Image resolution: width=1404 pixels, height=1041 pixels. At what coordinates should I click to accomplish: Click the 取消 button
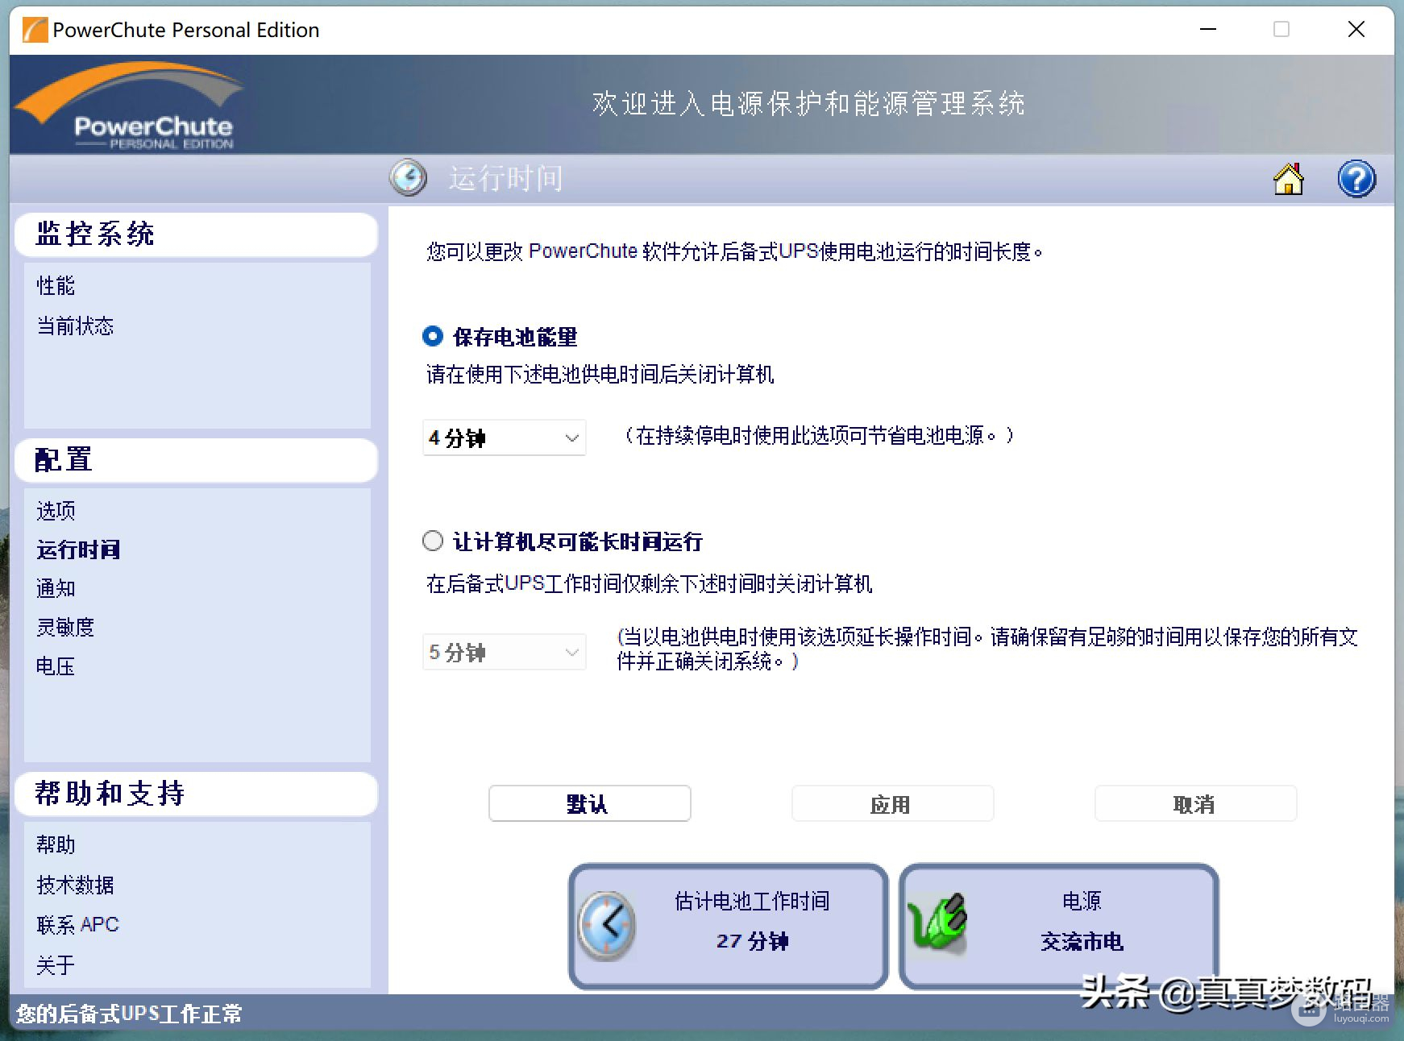pyautogui.click(x=1195, y=803)
